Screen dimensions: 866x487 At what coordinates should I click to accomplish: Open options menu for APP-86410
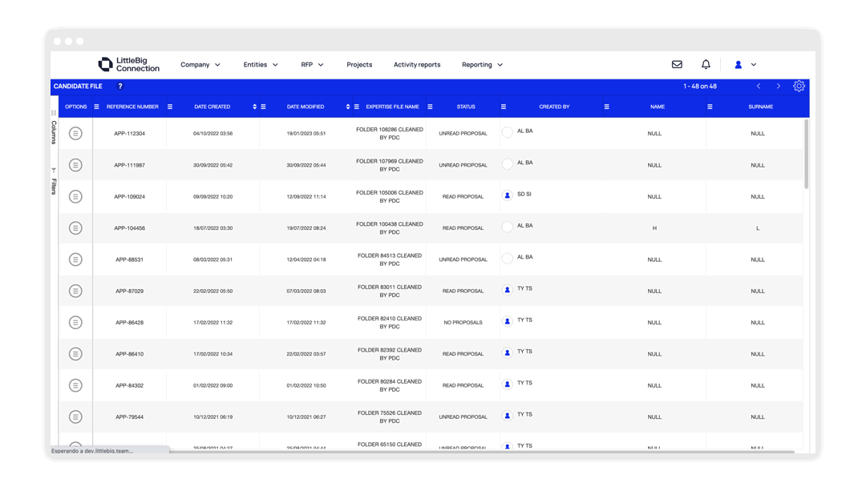pos(75,353)
